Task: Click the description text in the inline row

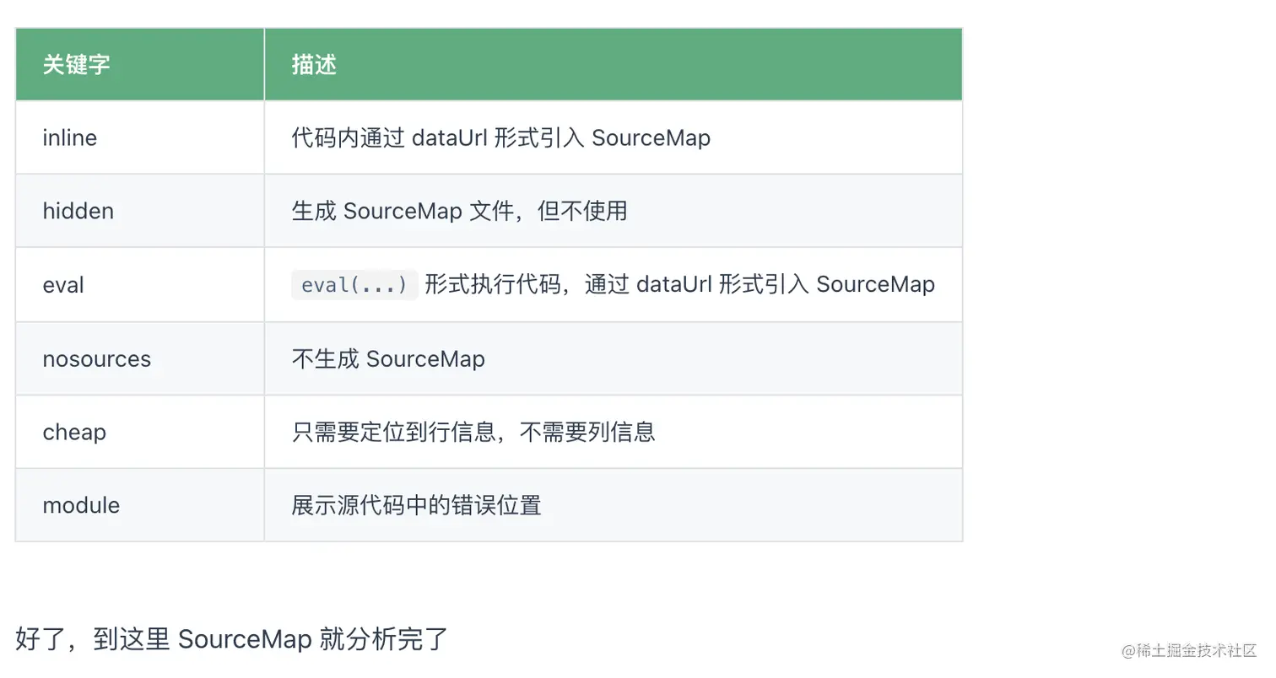Action: [x=500, y=137]
